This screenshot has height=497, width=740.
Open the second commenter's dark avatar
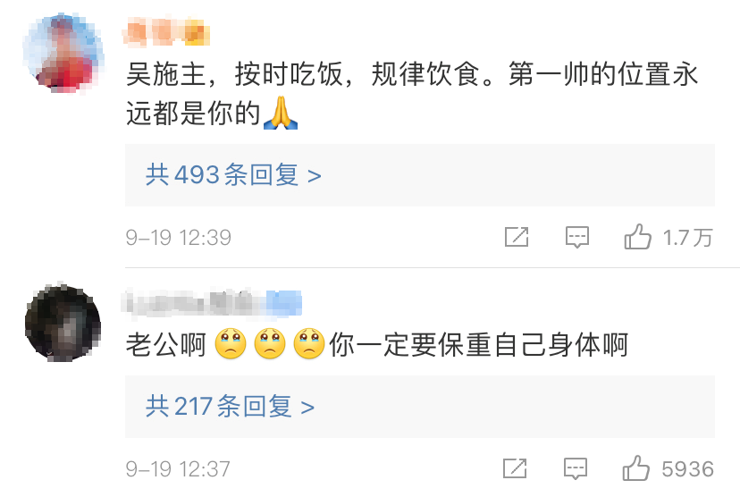pos(63,323)
